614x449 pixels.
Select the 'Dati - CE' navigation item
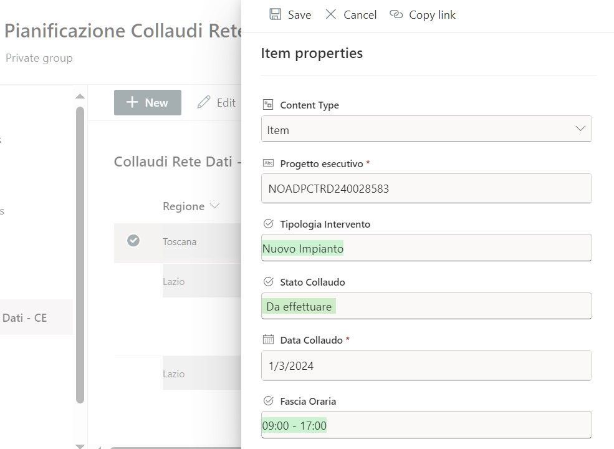[x=25, y=317]
